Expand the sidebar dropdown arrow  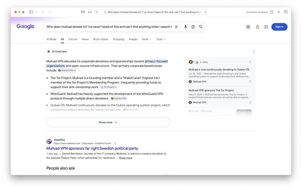(x=36, y=12)
